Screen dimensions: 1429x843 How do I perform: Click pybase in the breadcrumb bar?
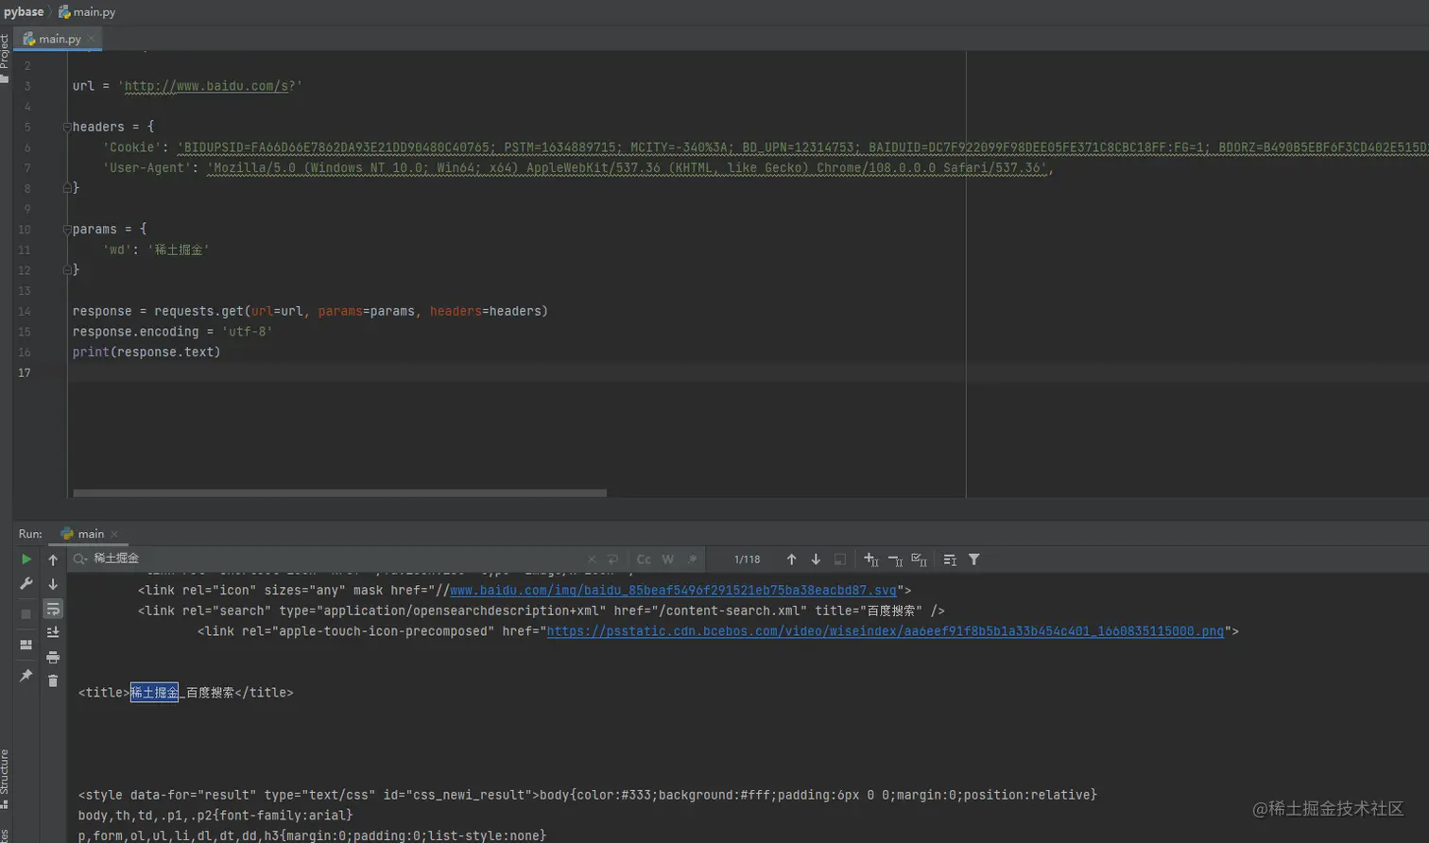pos(24,12)
